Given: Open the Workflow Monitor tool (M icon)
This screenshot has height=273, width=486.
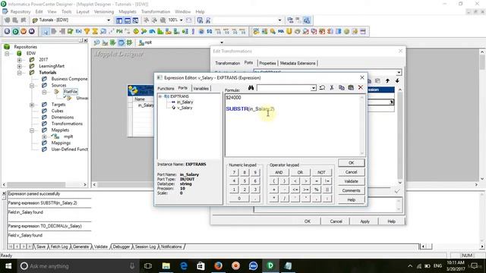Looking at the screenshot, I should 32,31.
